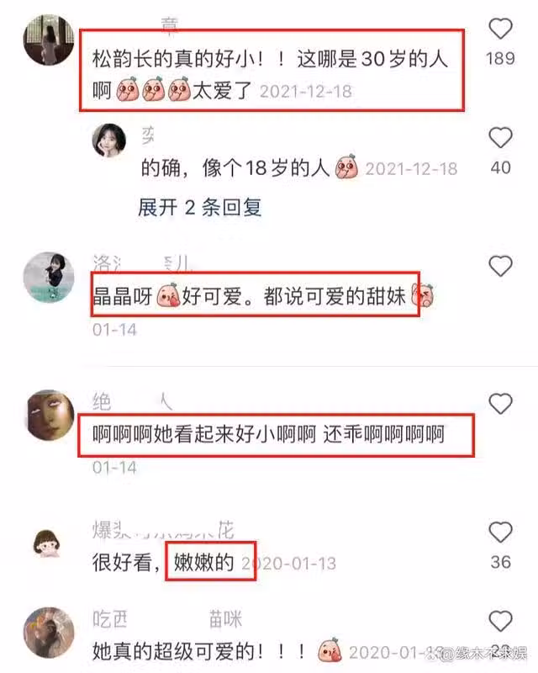Select comment text 的确，像个18岁的人
Viewport: 538px width, 673px height.
235,167
